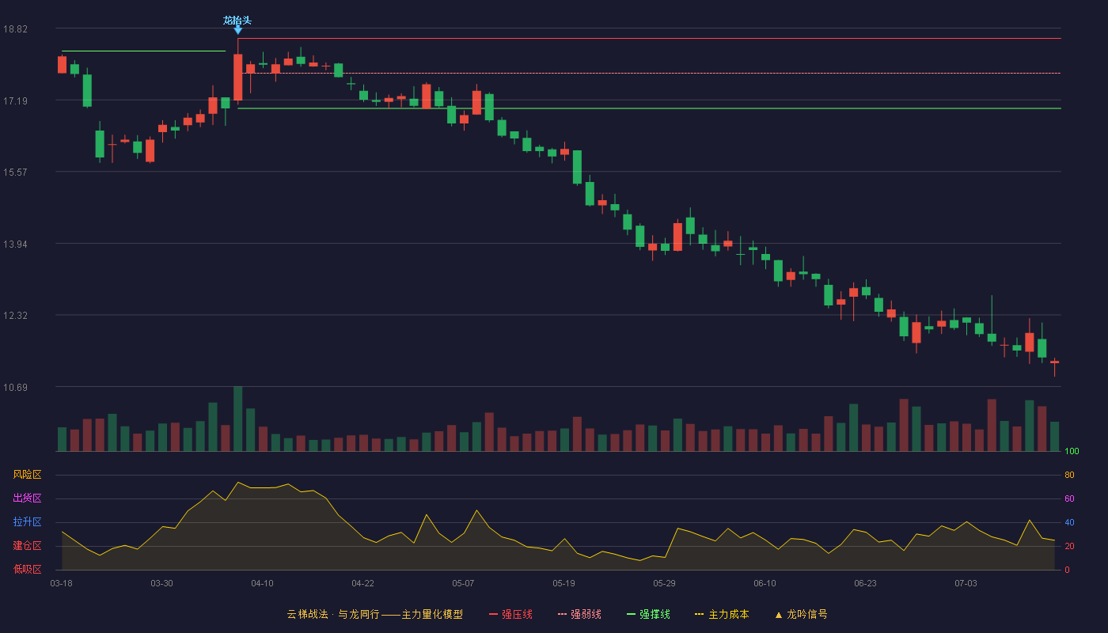The width and height of the screenshot is (1108, 633).
Task: Click the green dash icon beside 强撑线
Action: tap(631, 614)
